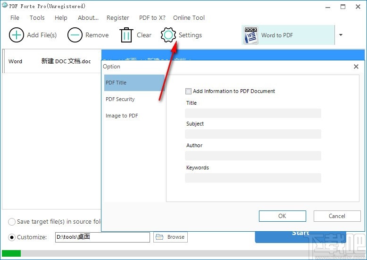Open Settings via the gear icon
367x260 pixels.
point(168,35)
